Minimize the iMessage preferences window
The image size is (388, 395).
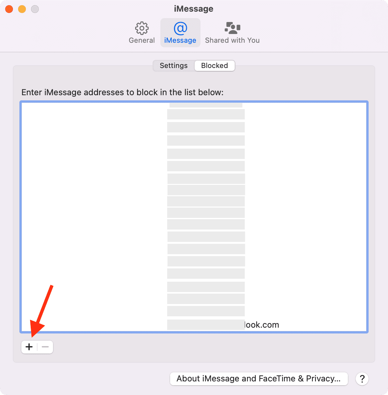click(x=22, y=9)
